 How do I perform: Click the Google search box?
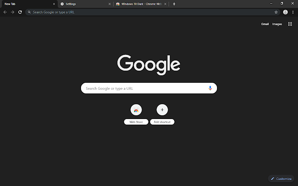(149, 88)
